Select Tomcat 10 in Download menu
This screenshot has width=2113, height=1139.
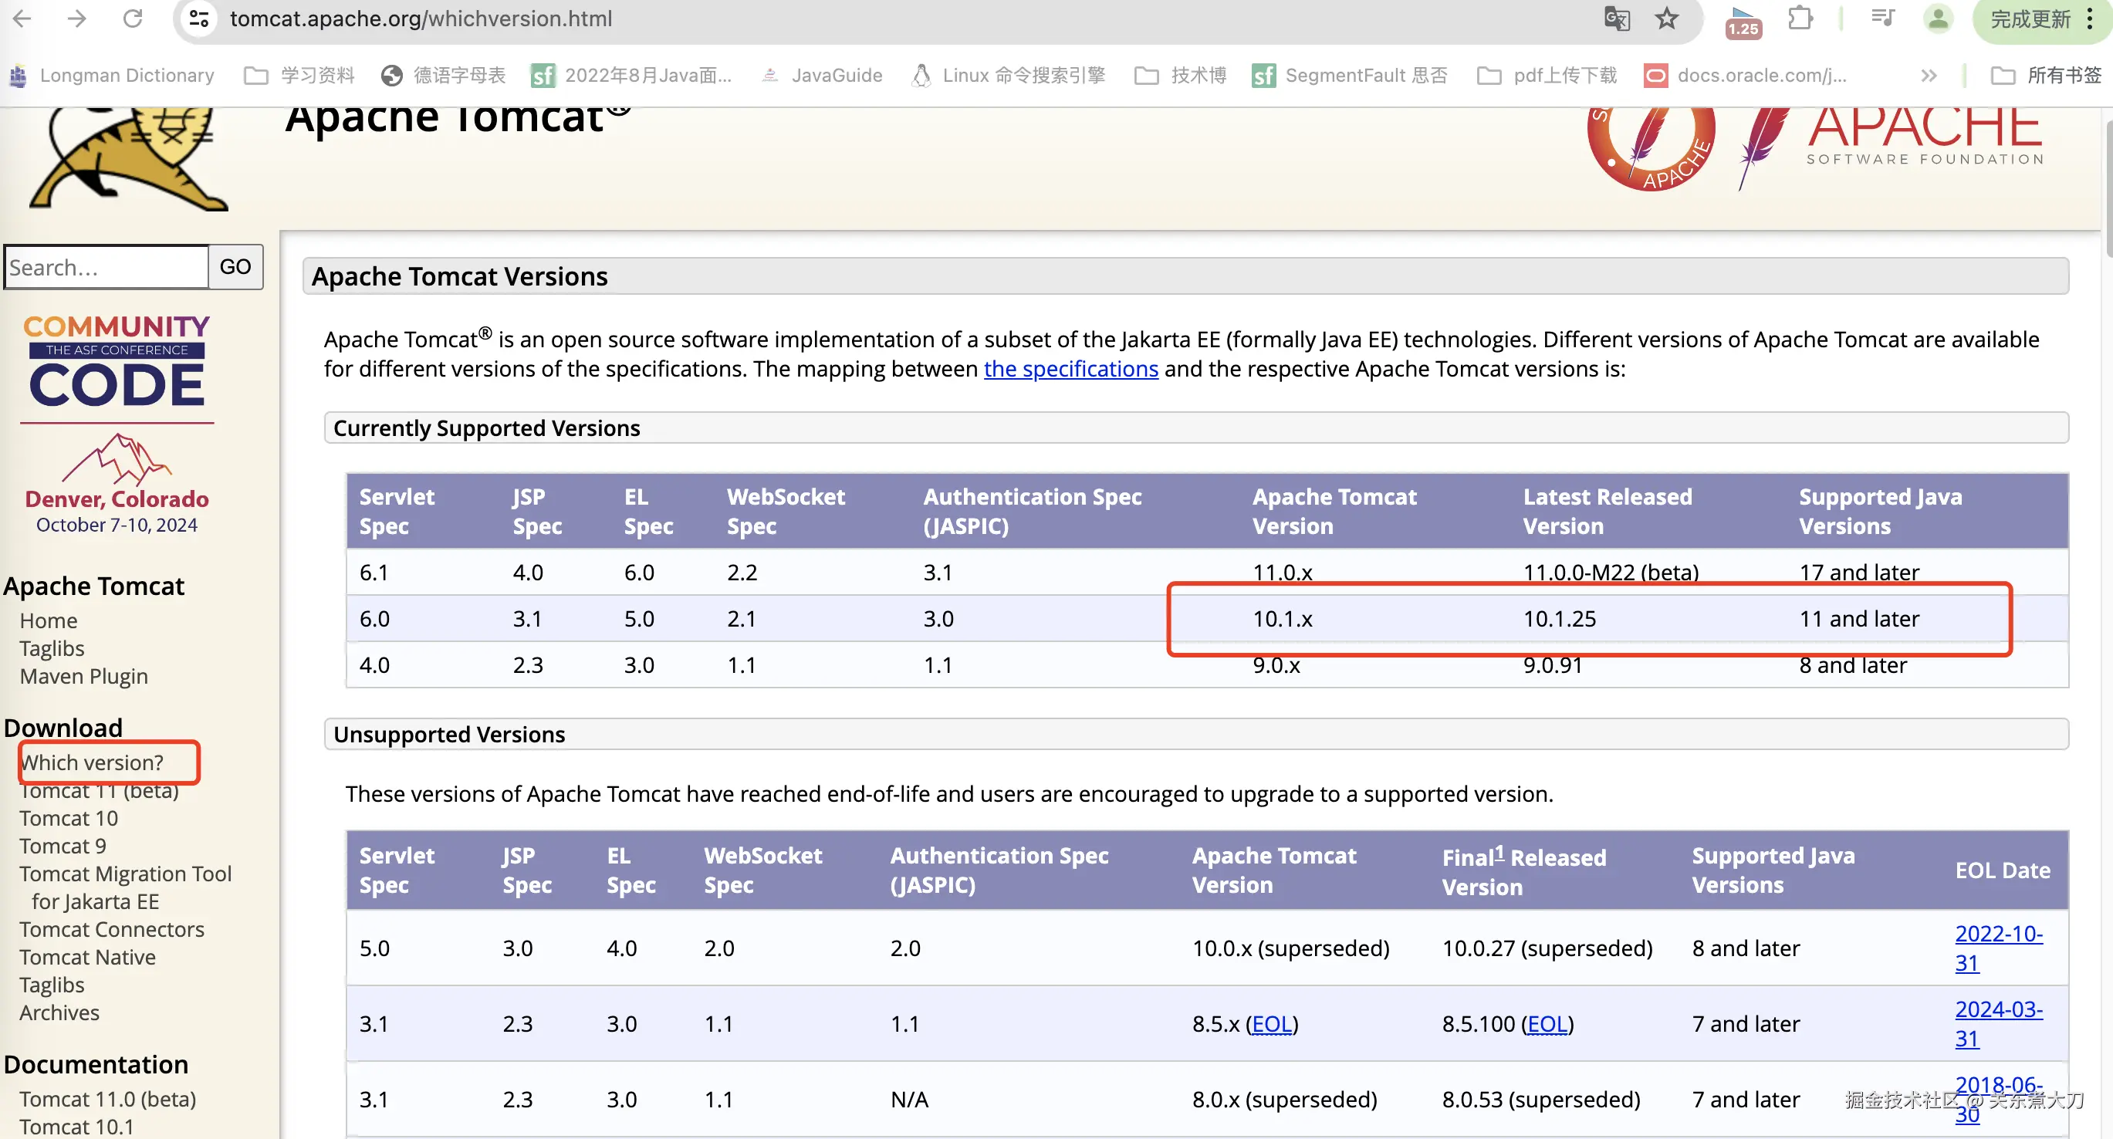tap(69, 817)
